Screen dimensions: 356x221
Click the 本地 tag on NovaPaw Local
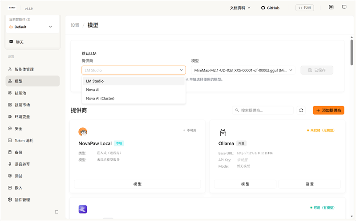click(x=119, y=143)
